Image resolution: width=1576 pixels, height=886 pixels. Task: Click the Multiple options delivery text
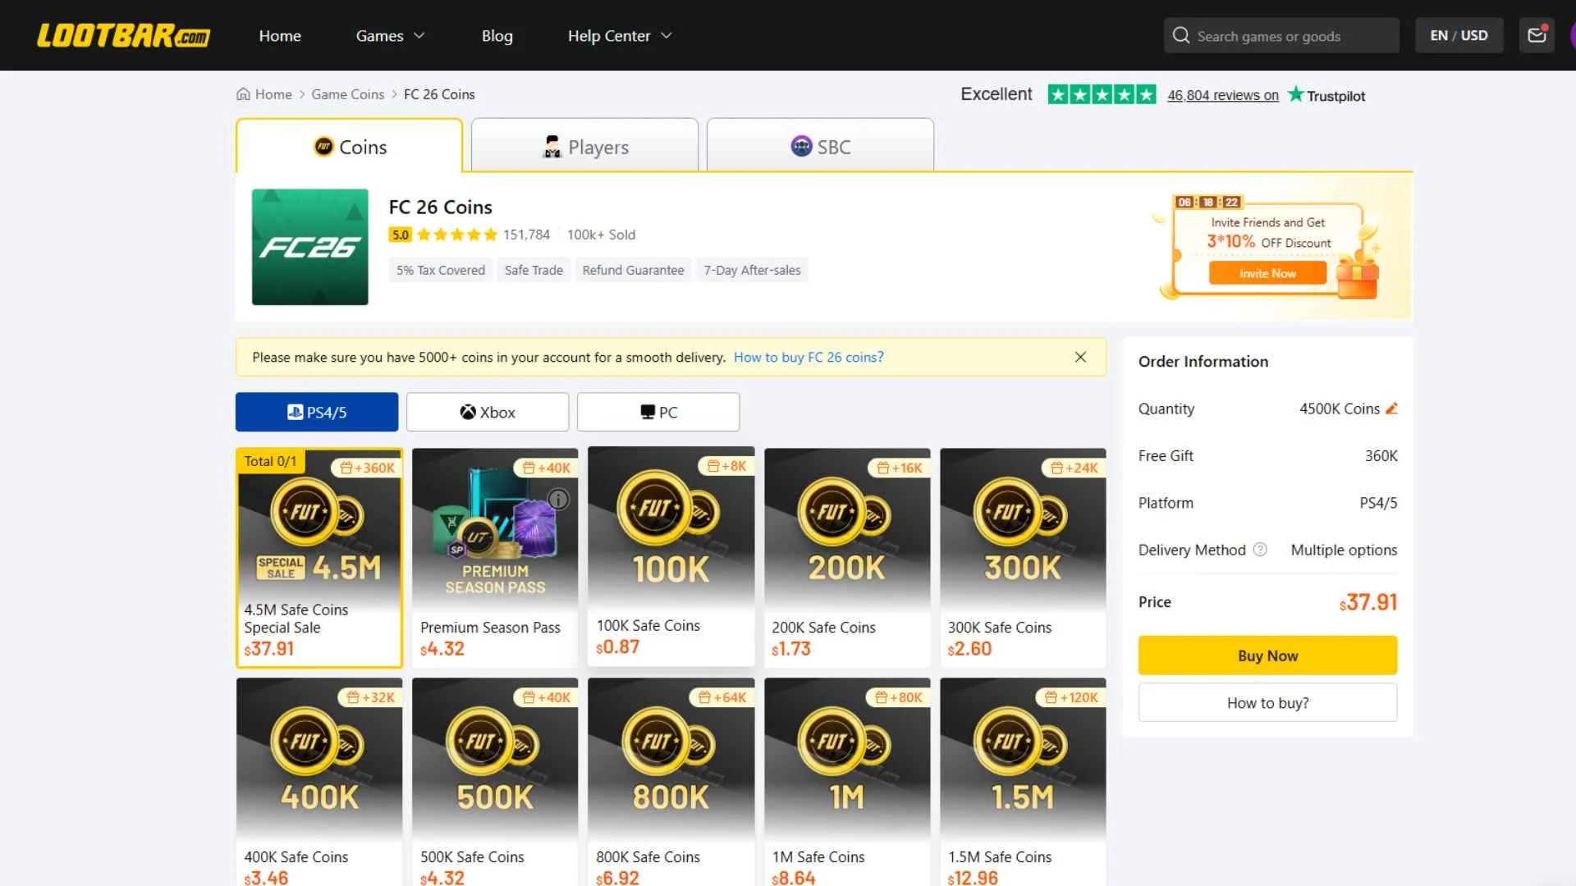pyautogui.click(x=1344, y=550)
